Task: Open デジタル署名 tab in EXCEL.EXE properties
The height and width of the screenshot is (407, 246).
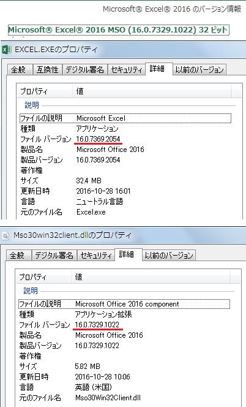Action: tap(85, 69)
